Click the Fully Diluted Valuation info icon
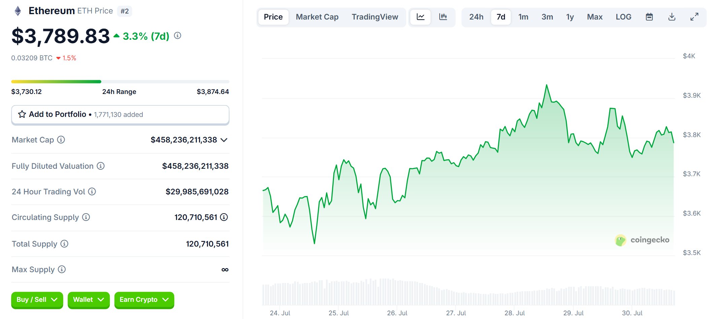Viewport: 716px width, 319px height. click(x=101, y=166)
